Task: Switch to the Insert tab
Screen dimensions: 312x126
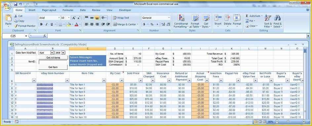Action: 32,10
